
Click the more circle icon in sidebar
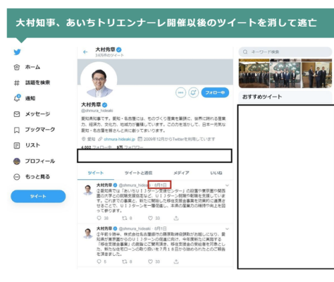(17, 177)
